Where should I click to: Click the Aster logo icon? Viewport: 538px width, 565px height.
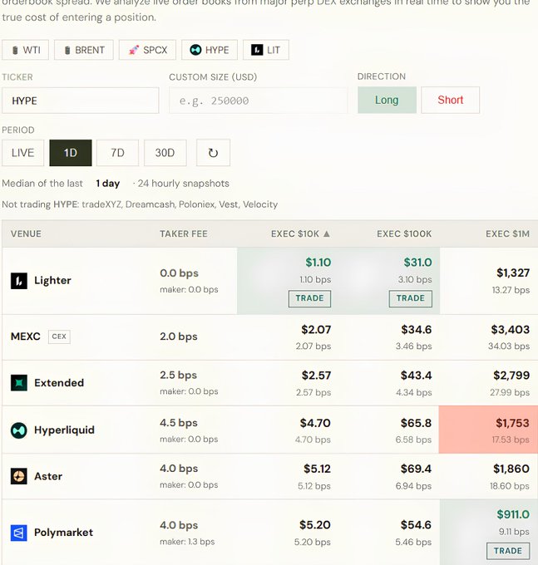19,476
